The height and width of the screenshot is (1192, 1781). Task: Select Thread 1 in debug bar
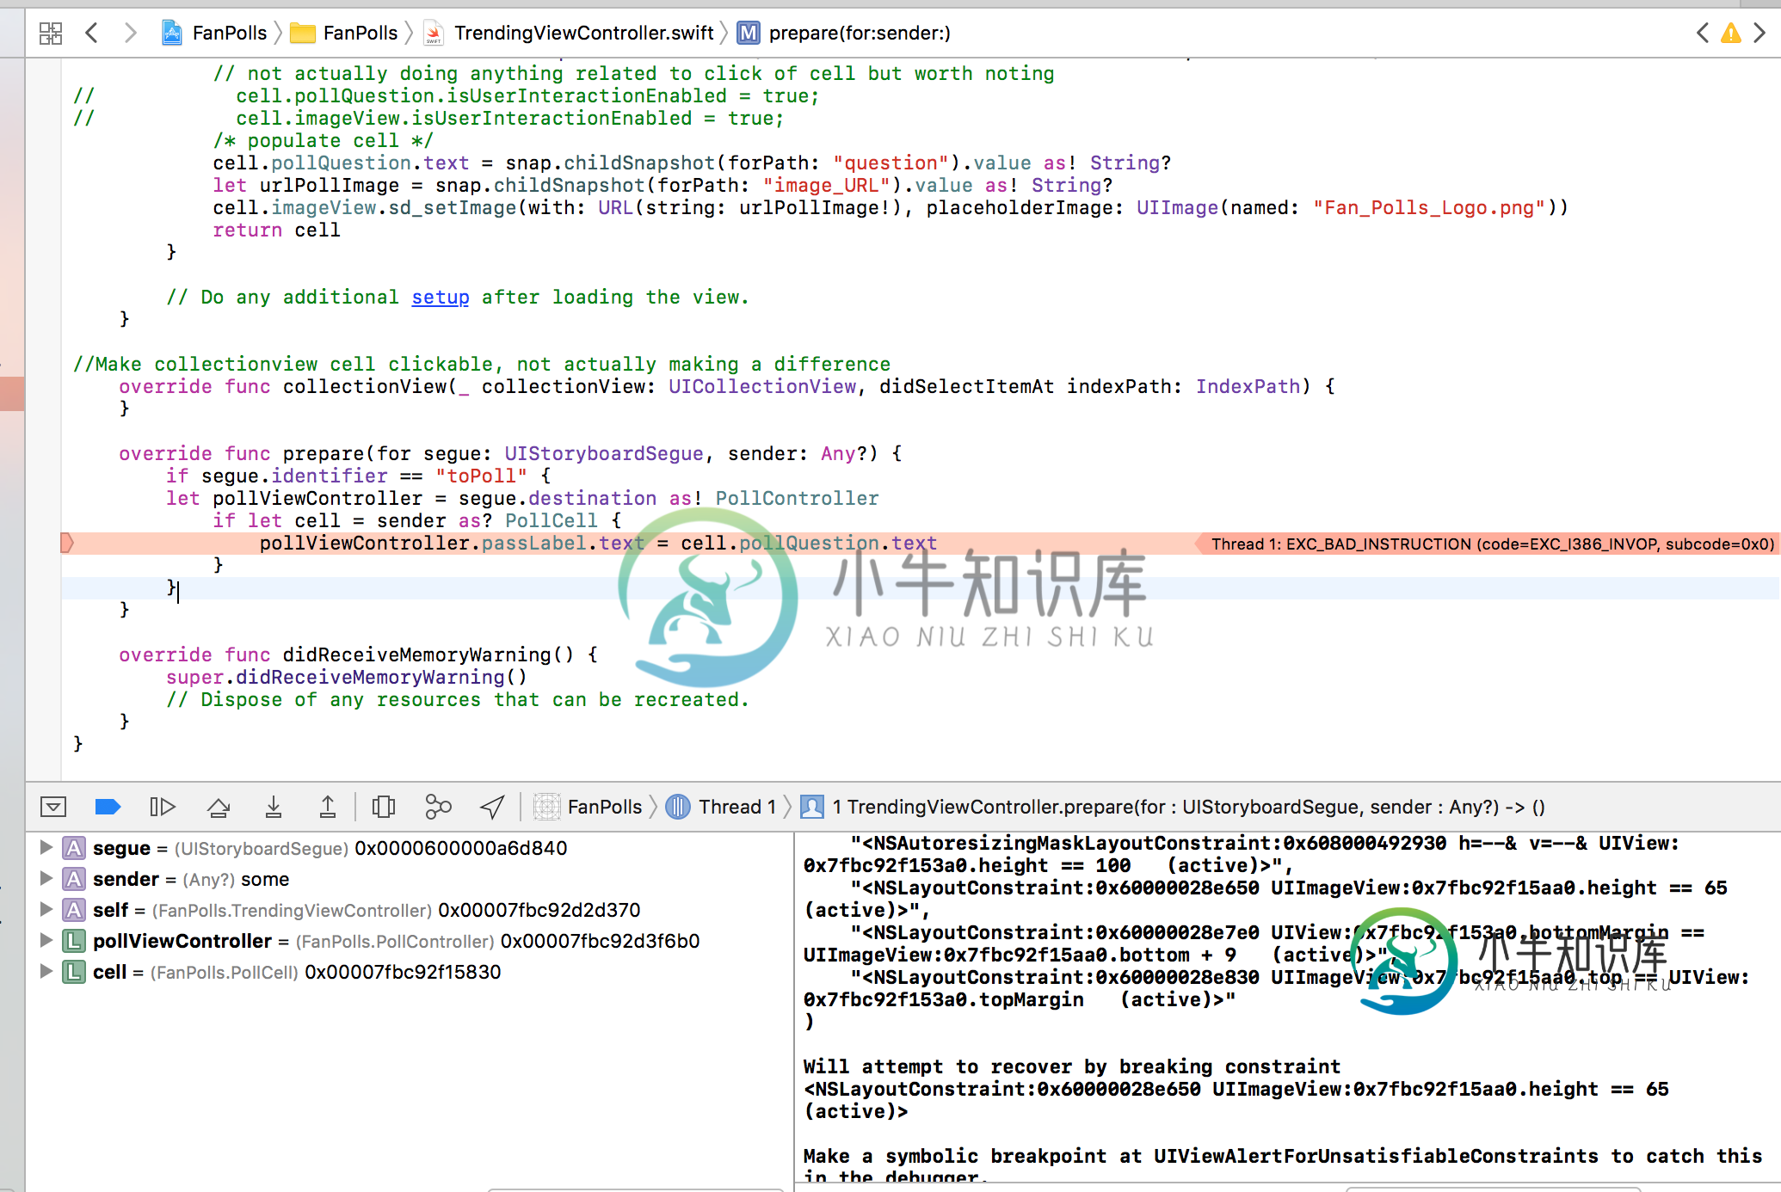721,807
